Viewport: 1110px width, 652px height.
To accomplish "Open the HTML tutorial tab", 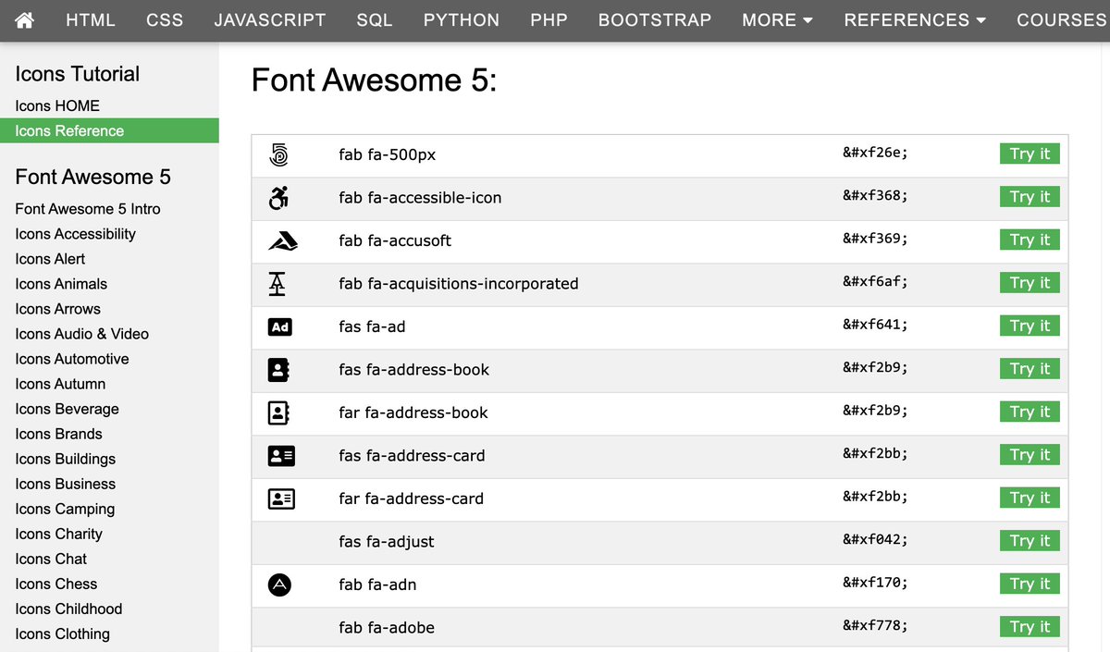I will 91,19.
